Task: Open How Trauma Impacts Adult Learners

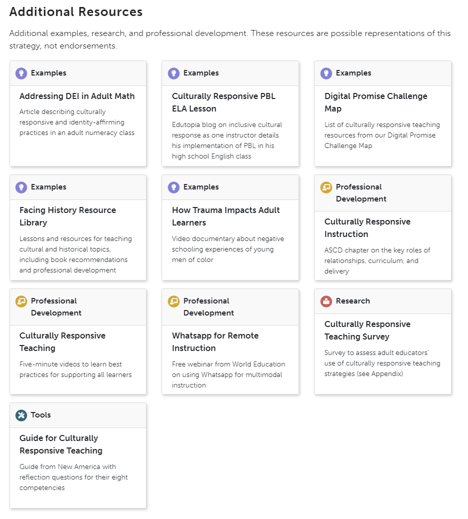Action: coord(225,216)
